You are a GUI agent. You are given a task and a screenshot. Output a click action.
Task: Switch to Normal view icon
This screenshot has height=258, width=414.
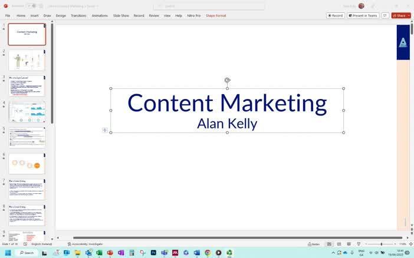[329, 244]
